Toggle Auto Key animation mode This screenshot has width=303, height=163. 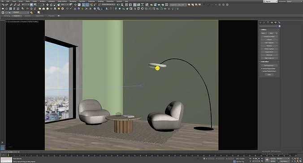tap(273, 159)
